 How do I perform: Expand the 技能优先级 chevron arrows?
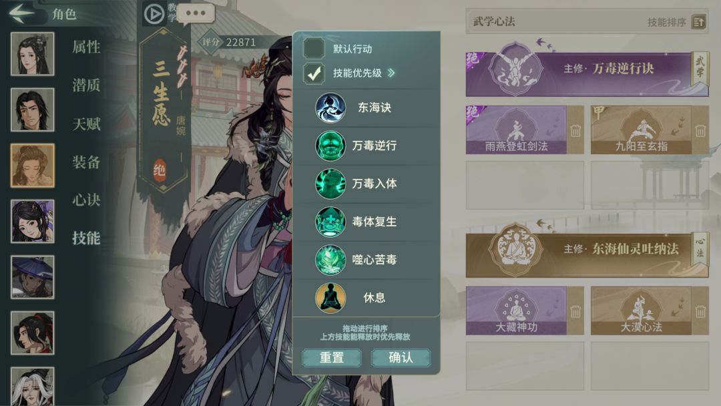click(391, 73)
